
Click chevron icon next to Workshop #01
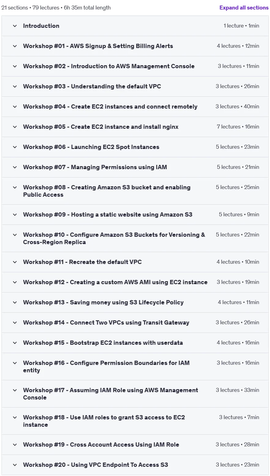pos(15,46)
